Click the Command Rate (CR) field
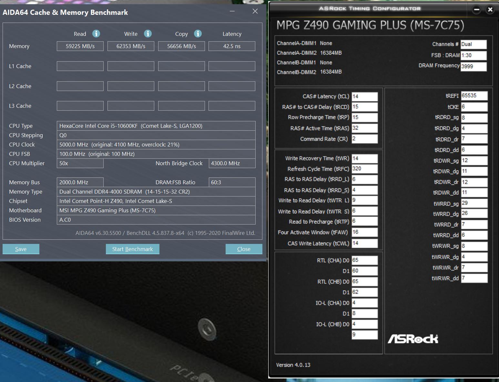The width and height of the screenshot is (499, 382). (365, 139)
